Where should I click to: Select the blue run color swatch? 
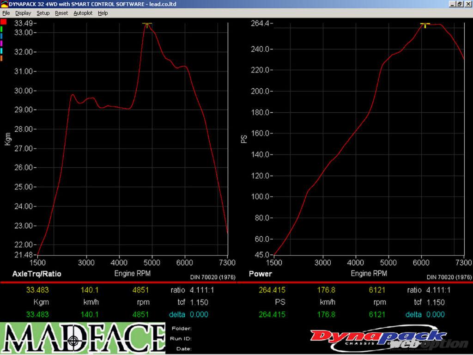pyautogui.click(x=2, y=36)
